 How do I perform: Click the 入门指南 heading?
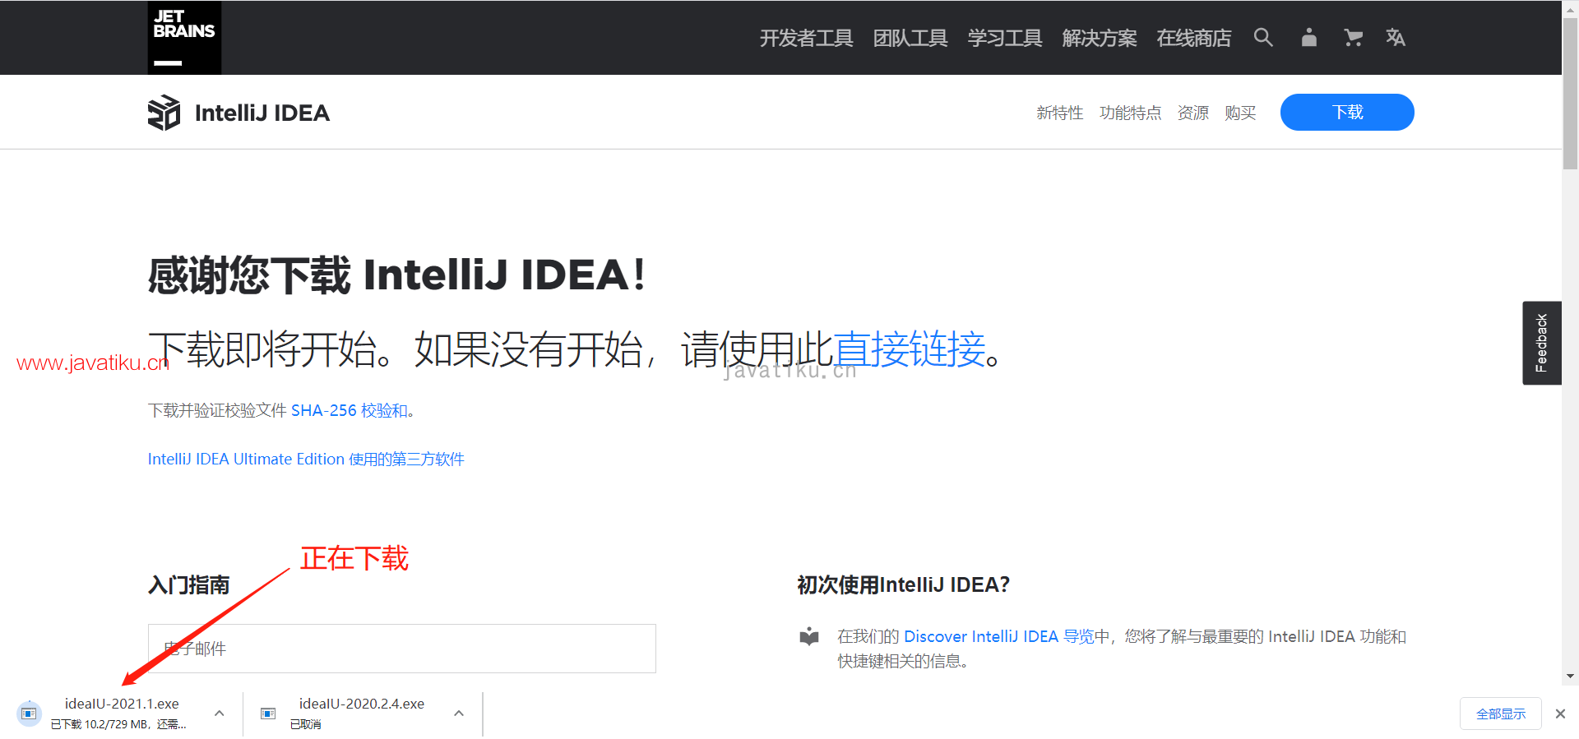click(189, 584)
